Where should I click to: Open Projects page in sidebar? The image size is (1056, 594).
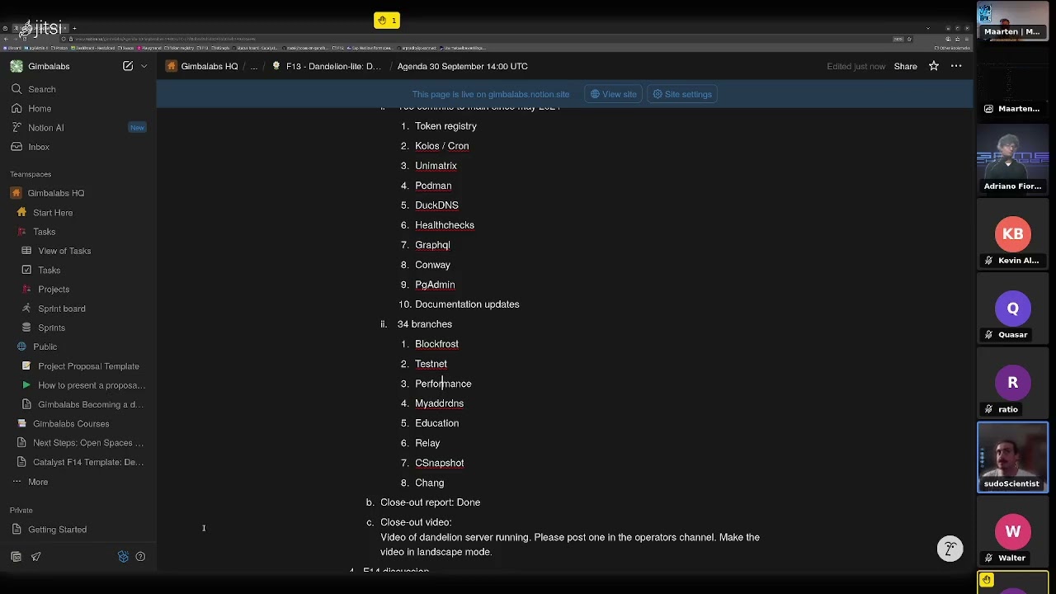click(54, 290)
